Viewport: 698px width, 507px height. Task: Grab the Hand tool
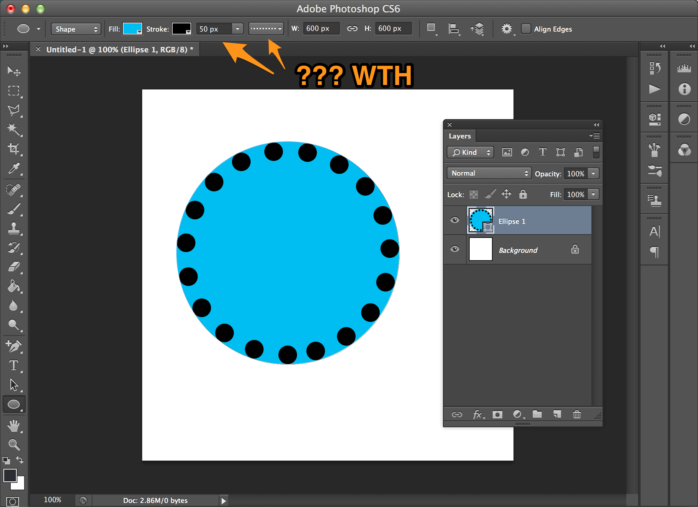(14, 425)
